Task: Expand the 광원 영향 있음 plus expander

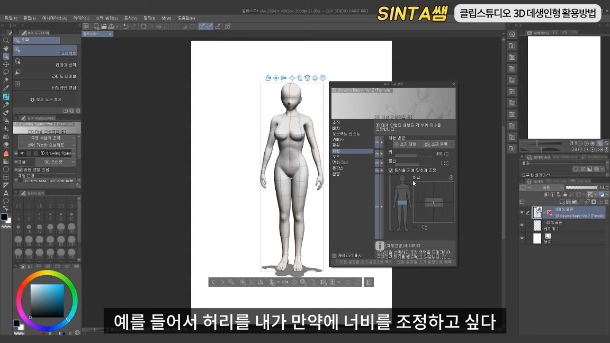Action: pyautogui.click(x=16, y=169)
